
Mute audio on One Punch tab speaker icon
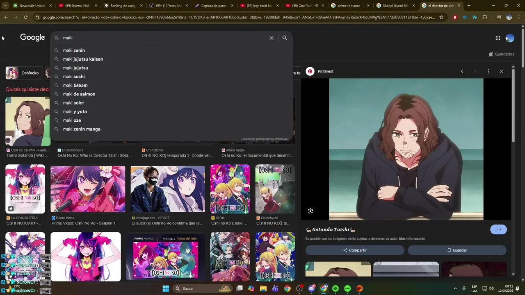pos(316,6)
